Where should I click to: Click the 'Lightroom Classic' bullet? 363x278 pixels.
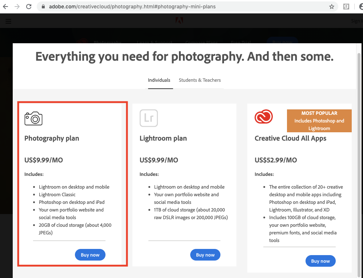pos(57,194)
